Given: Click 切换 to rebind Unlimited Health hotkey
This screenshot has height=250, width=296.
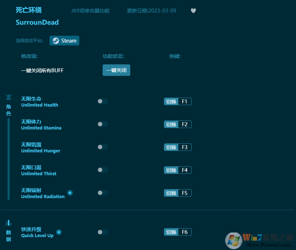Looking at the screenshot, I should click(171, 101).
